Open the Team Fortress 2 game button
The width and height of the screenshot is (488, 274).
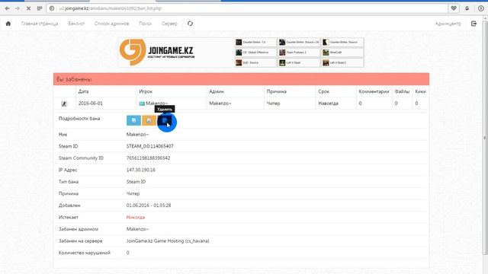tap(299, 53)
